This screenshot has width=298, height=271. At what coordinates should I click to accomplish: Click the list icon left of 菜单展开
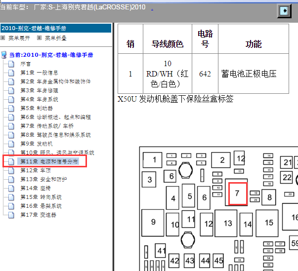(x=2, y=38)
